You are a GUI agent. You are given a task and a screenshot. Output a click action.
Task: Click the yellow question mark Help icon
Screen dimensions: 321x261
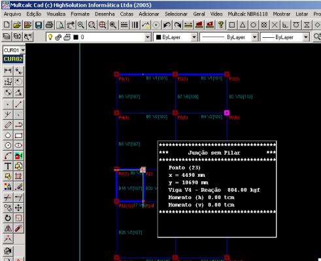(220, 25)
